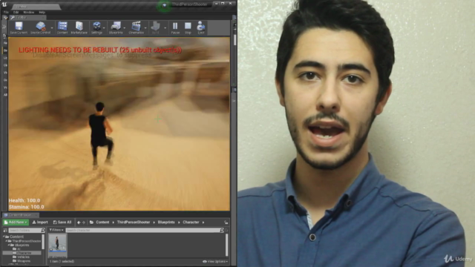Open Source Control from the toolbar
The height and width of the screenshot is (267, 475).
coord(40,27)
